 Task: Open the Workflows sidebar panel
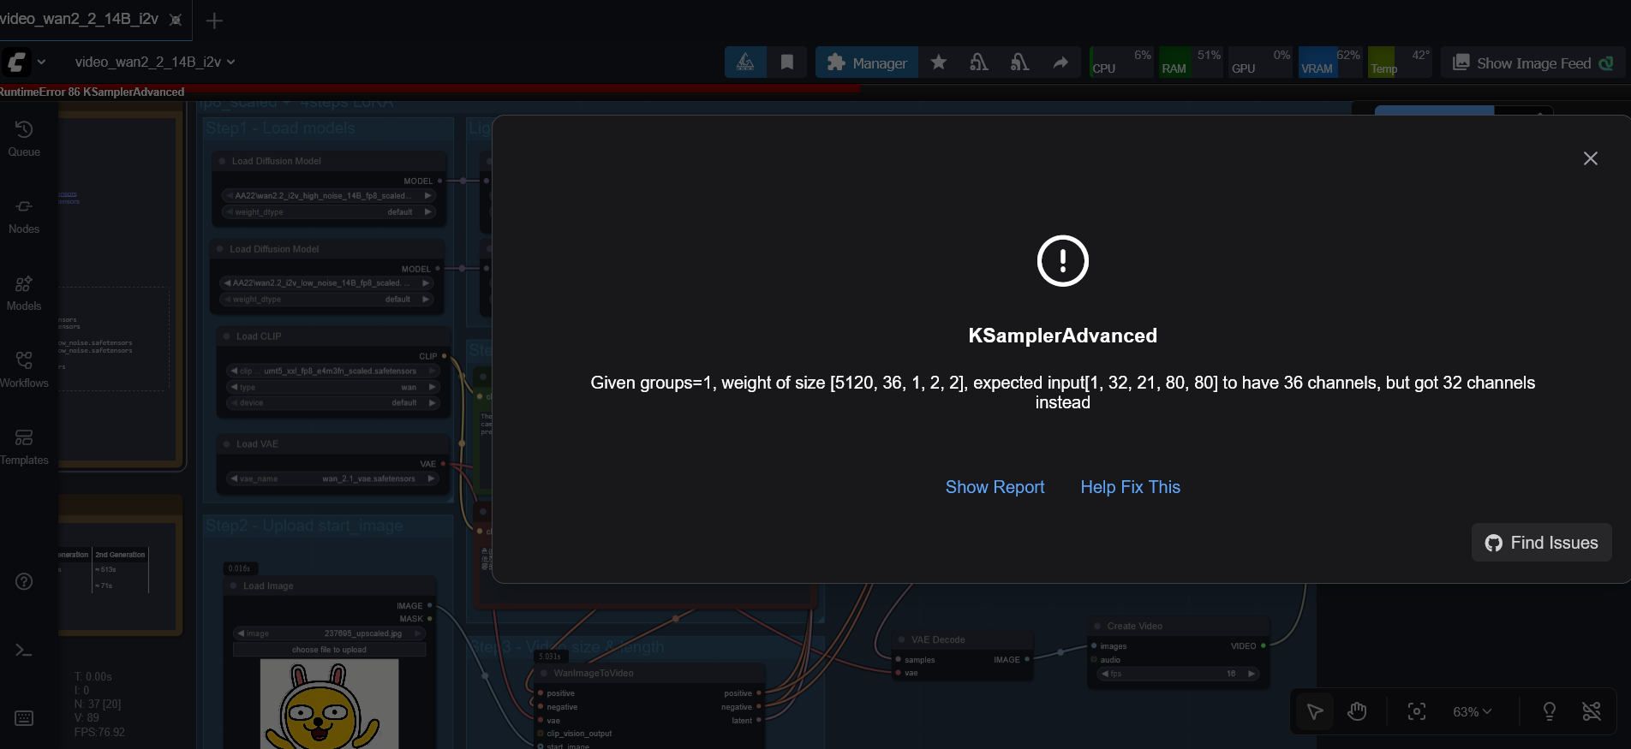click(x=24, y=370)
